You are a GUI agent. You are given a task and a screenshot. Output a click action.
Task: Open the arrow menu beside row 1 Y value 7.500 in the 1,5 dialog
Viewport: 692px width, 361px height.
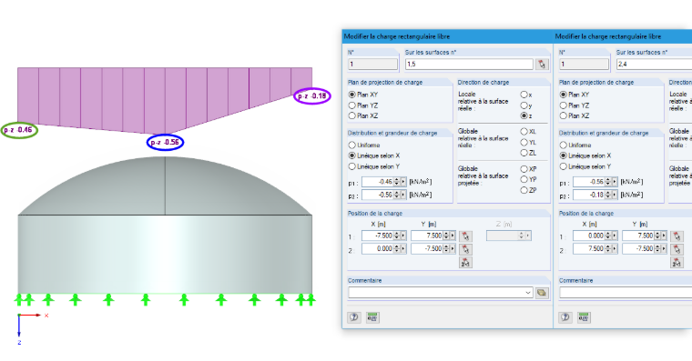point(453,236)
